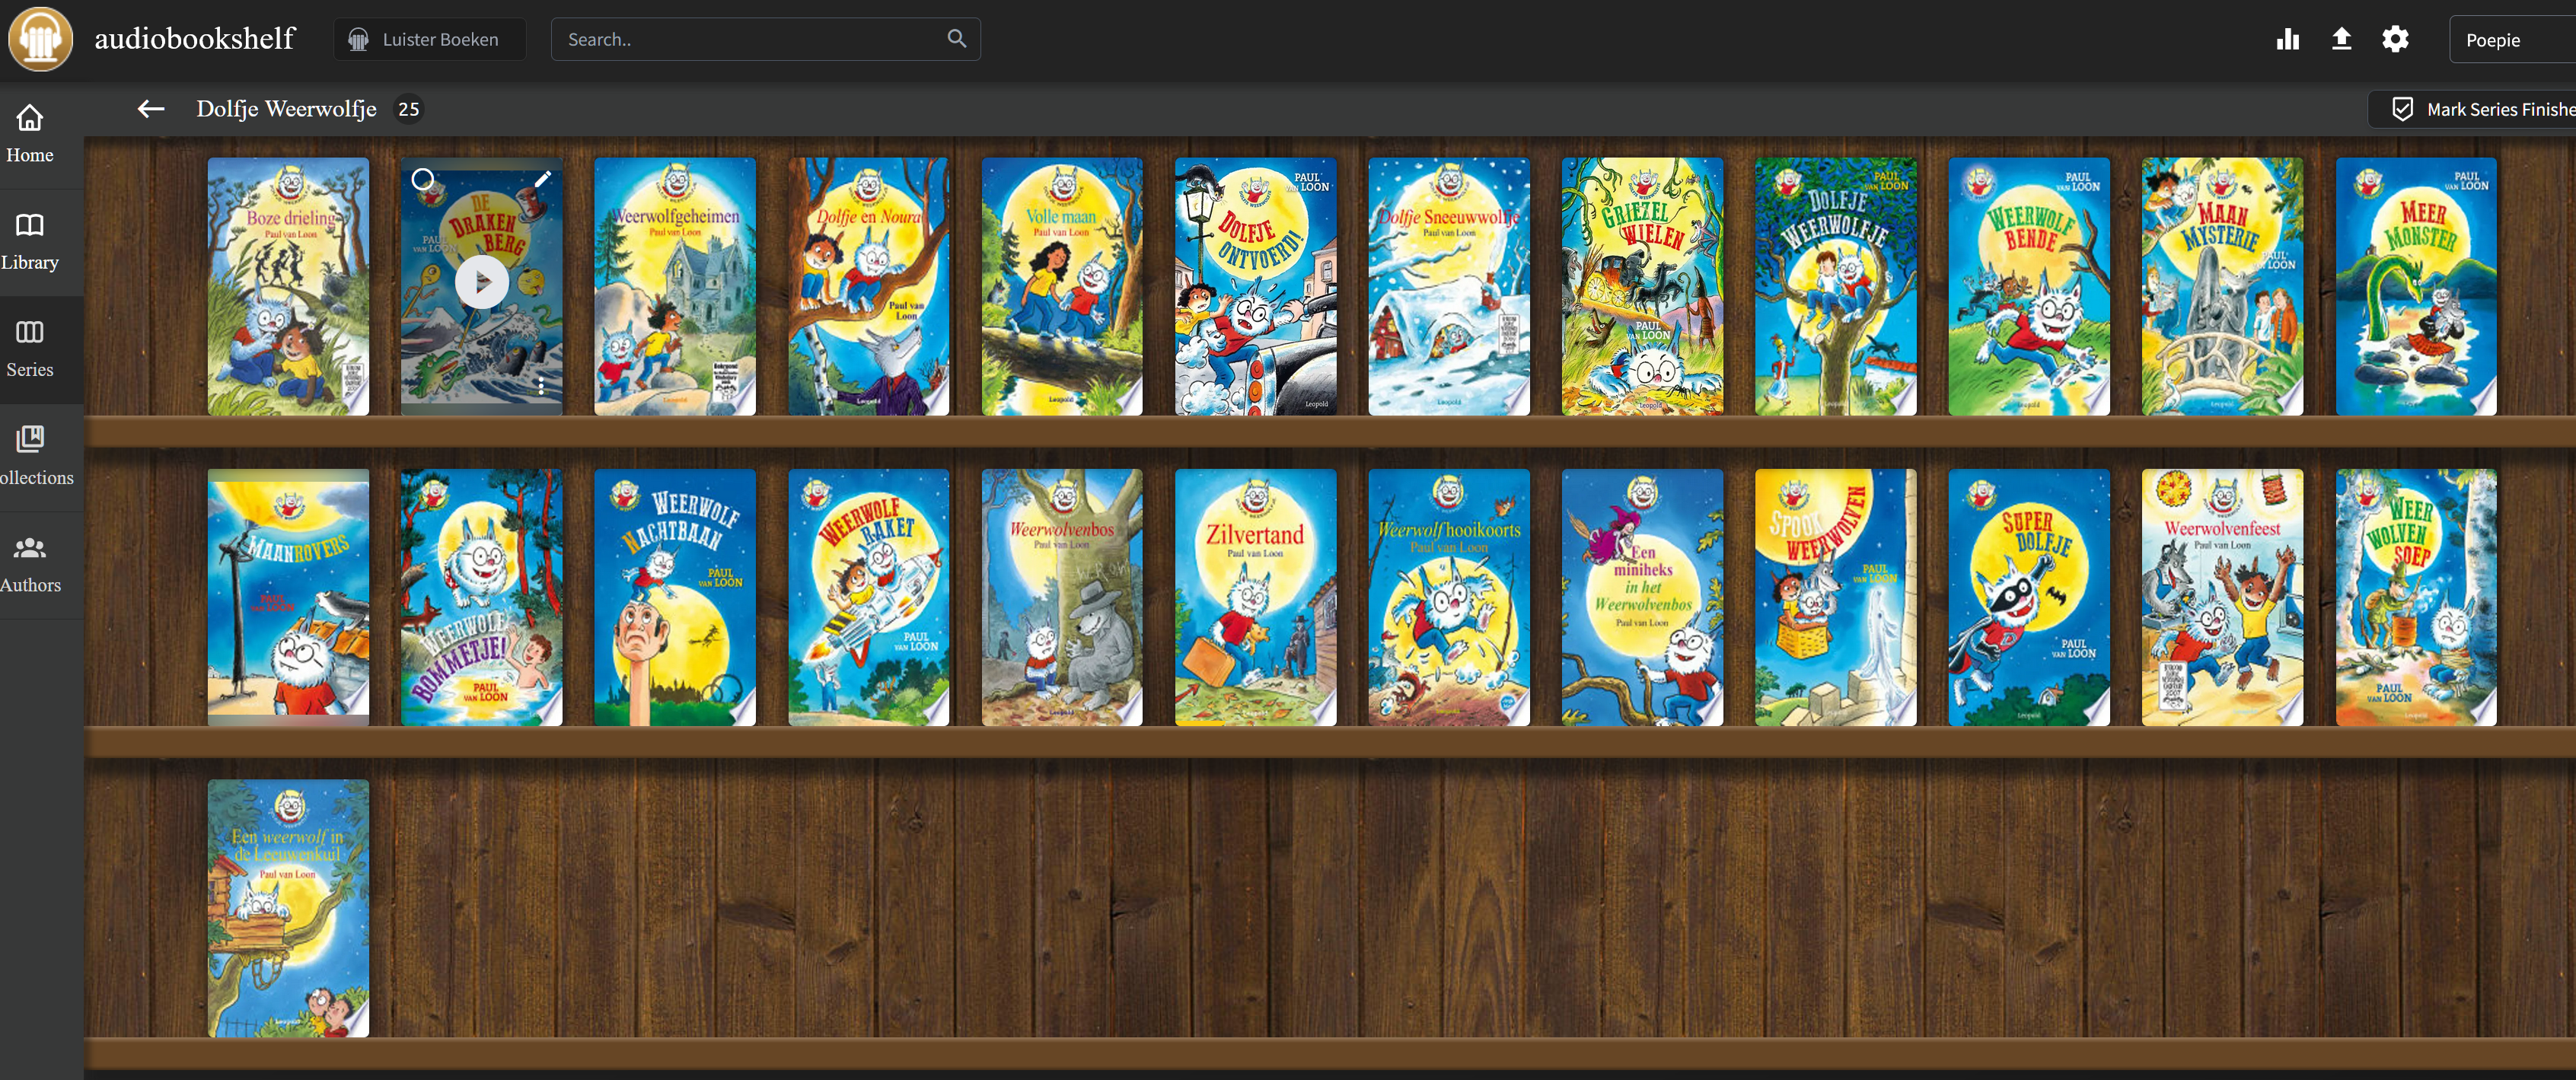Open the Dolfje en Noura book
This screenshot has width=2576, height=1080.
click(869, 286)
